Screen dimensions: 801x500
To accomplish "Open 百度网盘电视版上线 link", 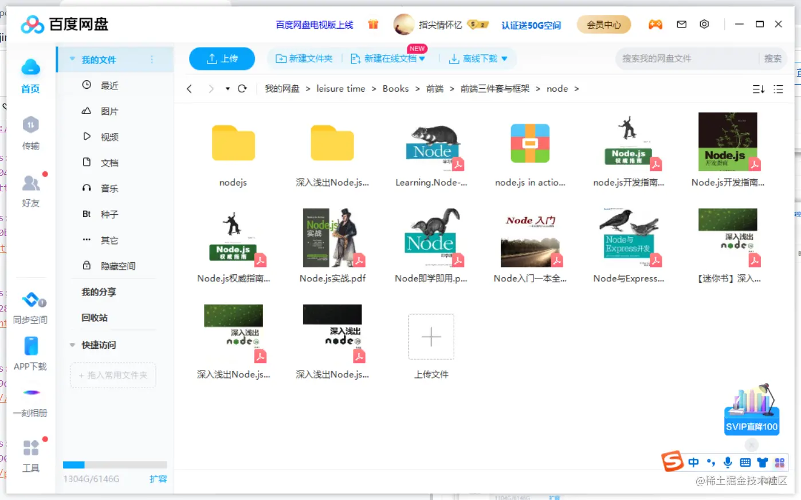I will [315, 25].
